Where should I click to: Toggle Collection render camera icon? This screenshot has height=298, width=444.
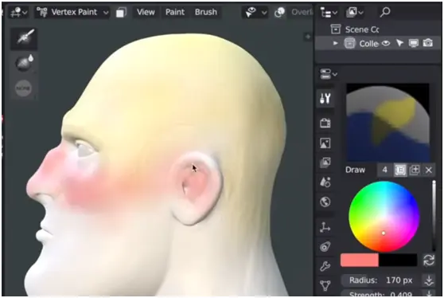(427, 43)
